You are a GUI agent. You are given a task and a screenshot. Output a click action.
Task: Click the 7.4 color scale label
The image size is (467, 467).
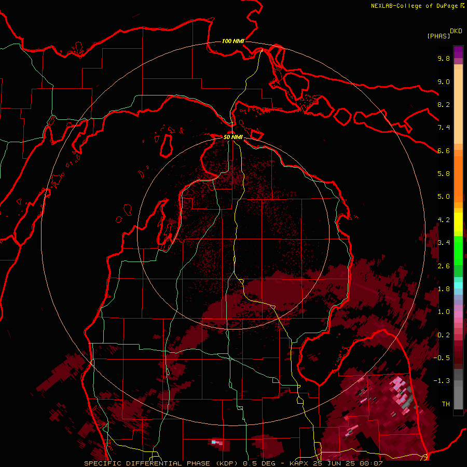(444, 128)
